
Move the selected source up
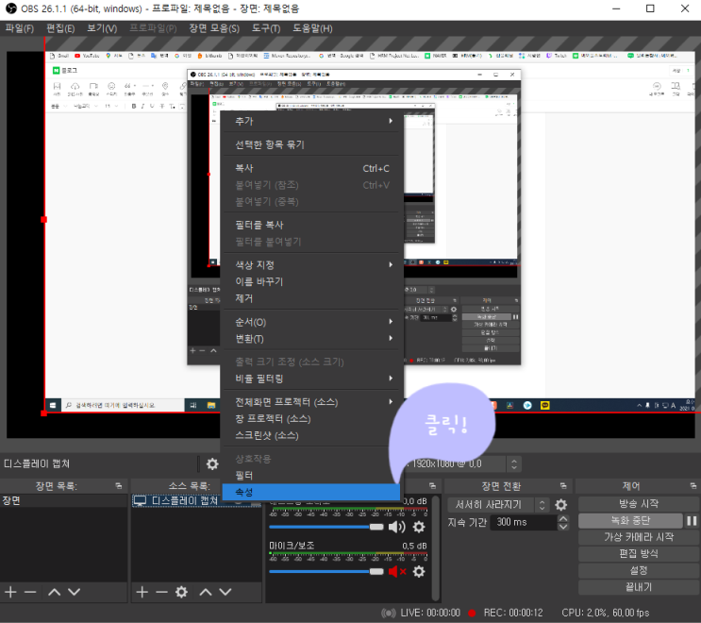[205, 592]
